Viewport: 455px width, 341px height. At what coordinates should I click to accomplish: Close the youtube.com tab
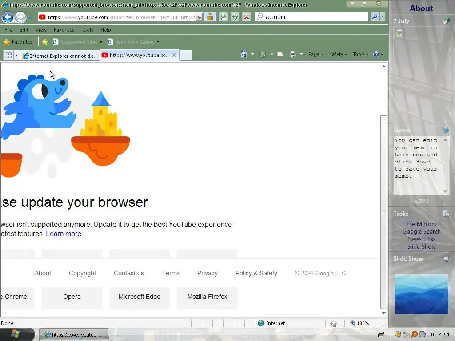click(x=174, y=55)
